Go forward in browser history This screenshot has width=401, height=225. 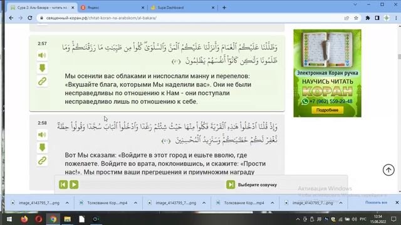(21, 18)
